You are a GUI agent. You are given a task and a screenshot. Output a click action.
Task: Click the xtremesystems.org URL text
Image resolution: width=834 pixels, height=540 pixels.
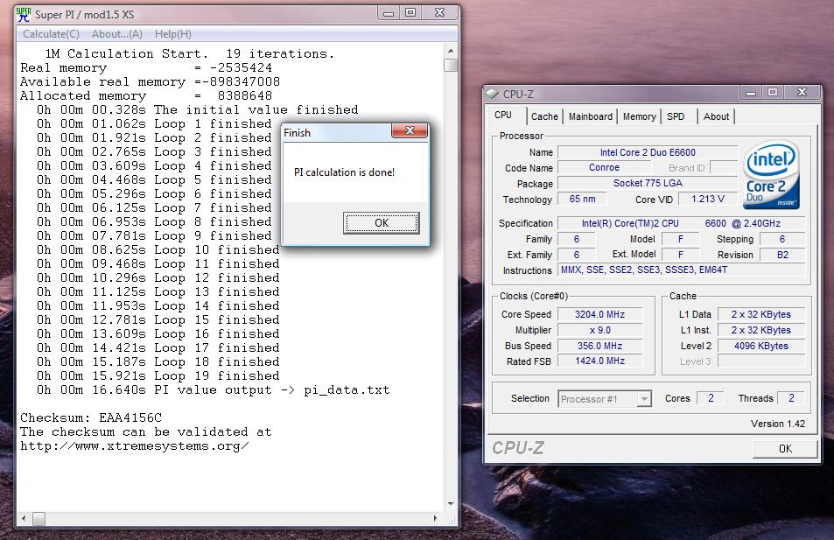(135, 446)
